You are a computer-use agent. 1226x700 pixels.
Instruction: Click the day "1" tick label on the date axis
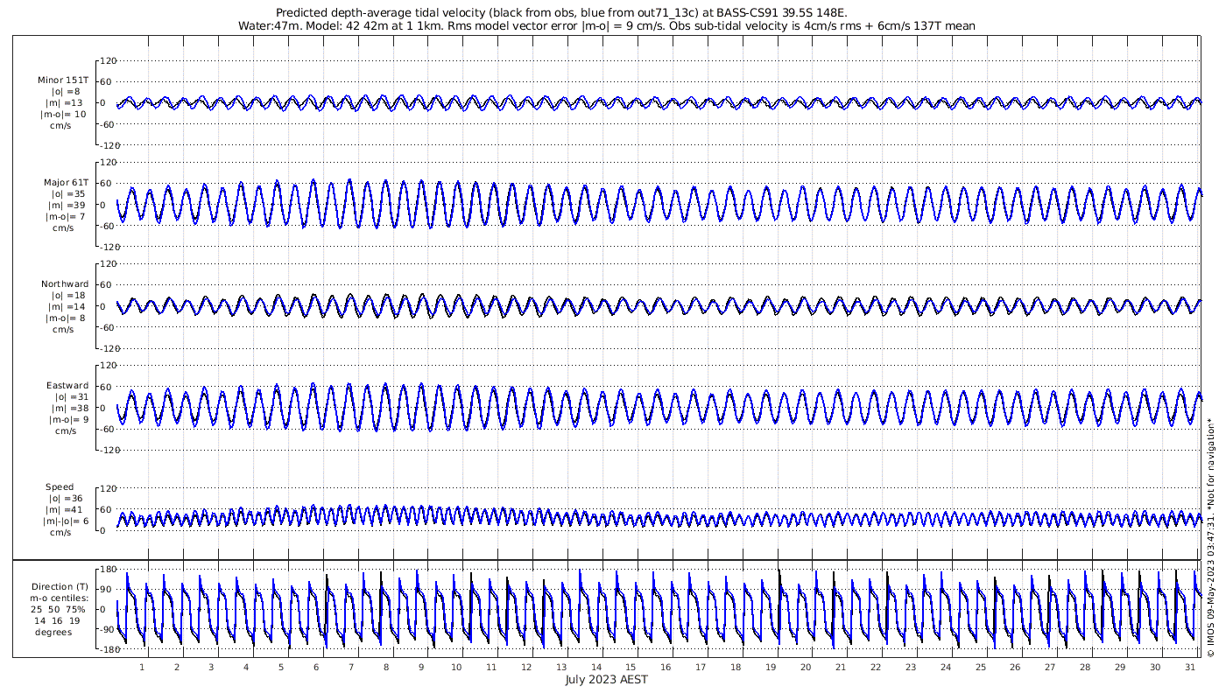point(142,667)
